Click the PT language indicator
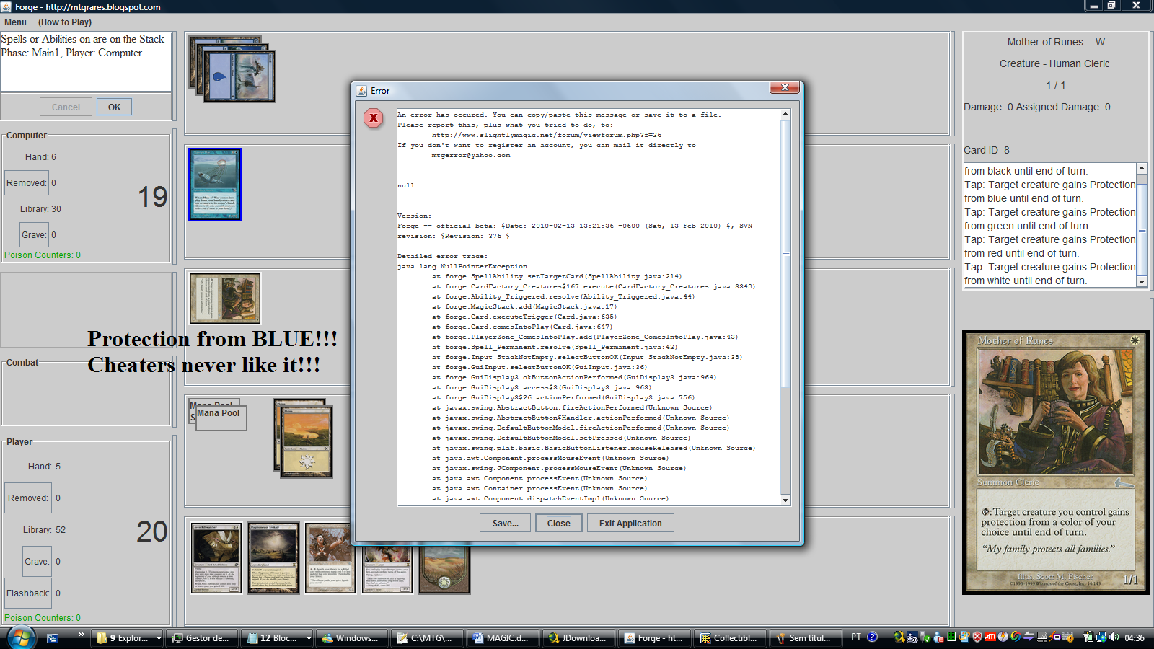The image size is (1154, 649). pyautogui.click(x=856, y=637)
